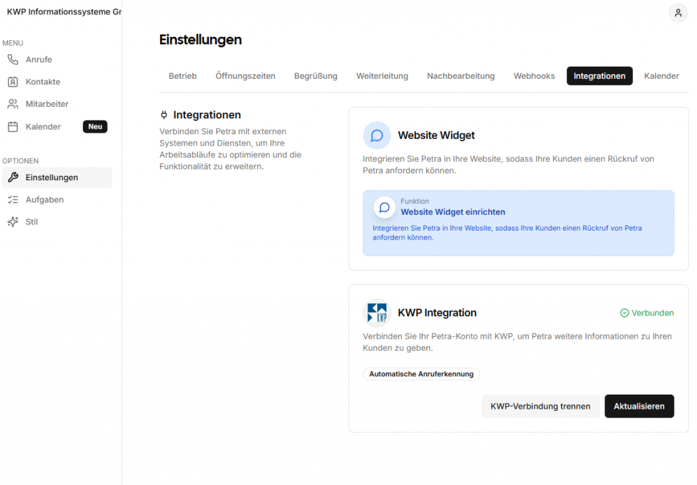Click Website Widget einrichten link
Viewport: 697px width, 485px height.
[453, 212]
